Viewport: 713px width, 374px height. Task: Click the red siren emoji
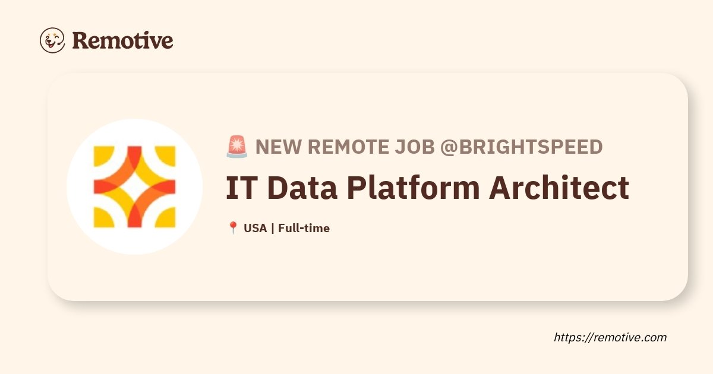(x=236, y=147)
